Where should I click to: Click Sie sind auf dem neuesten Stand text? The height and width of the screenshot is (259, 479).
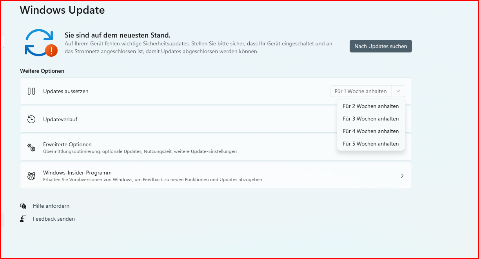coord(118,35)
